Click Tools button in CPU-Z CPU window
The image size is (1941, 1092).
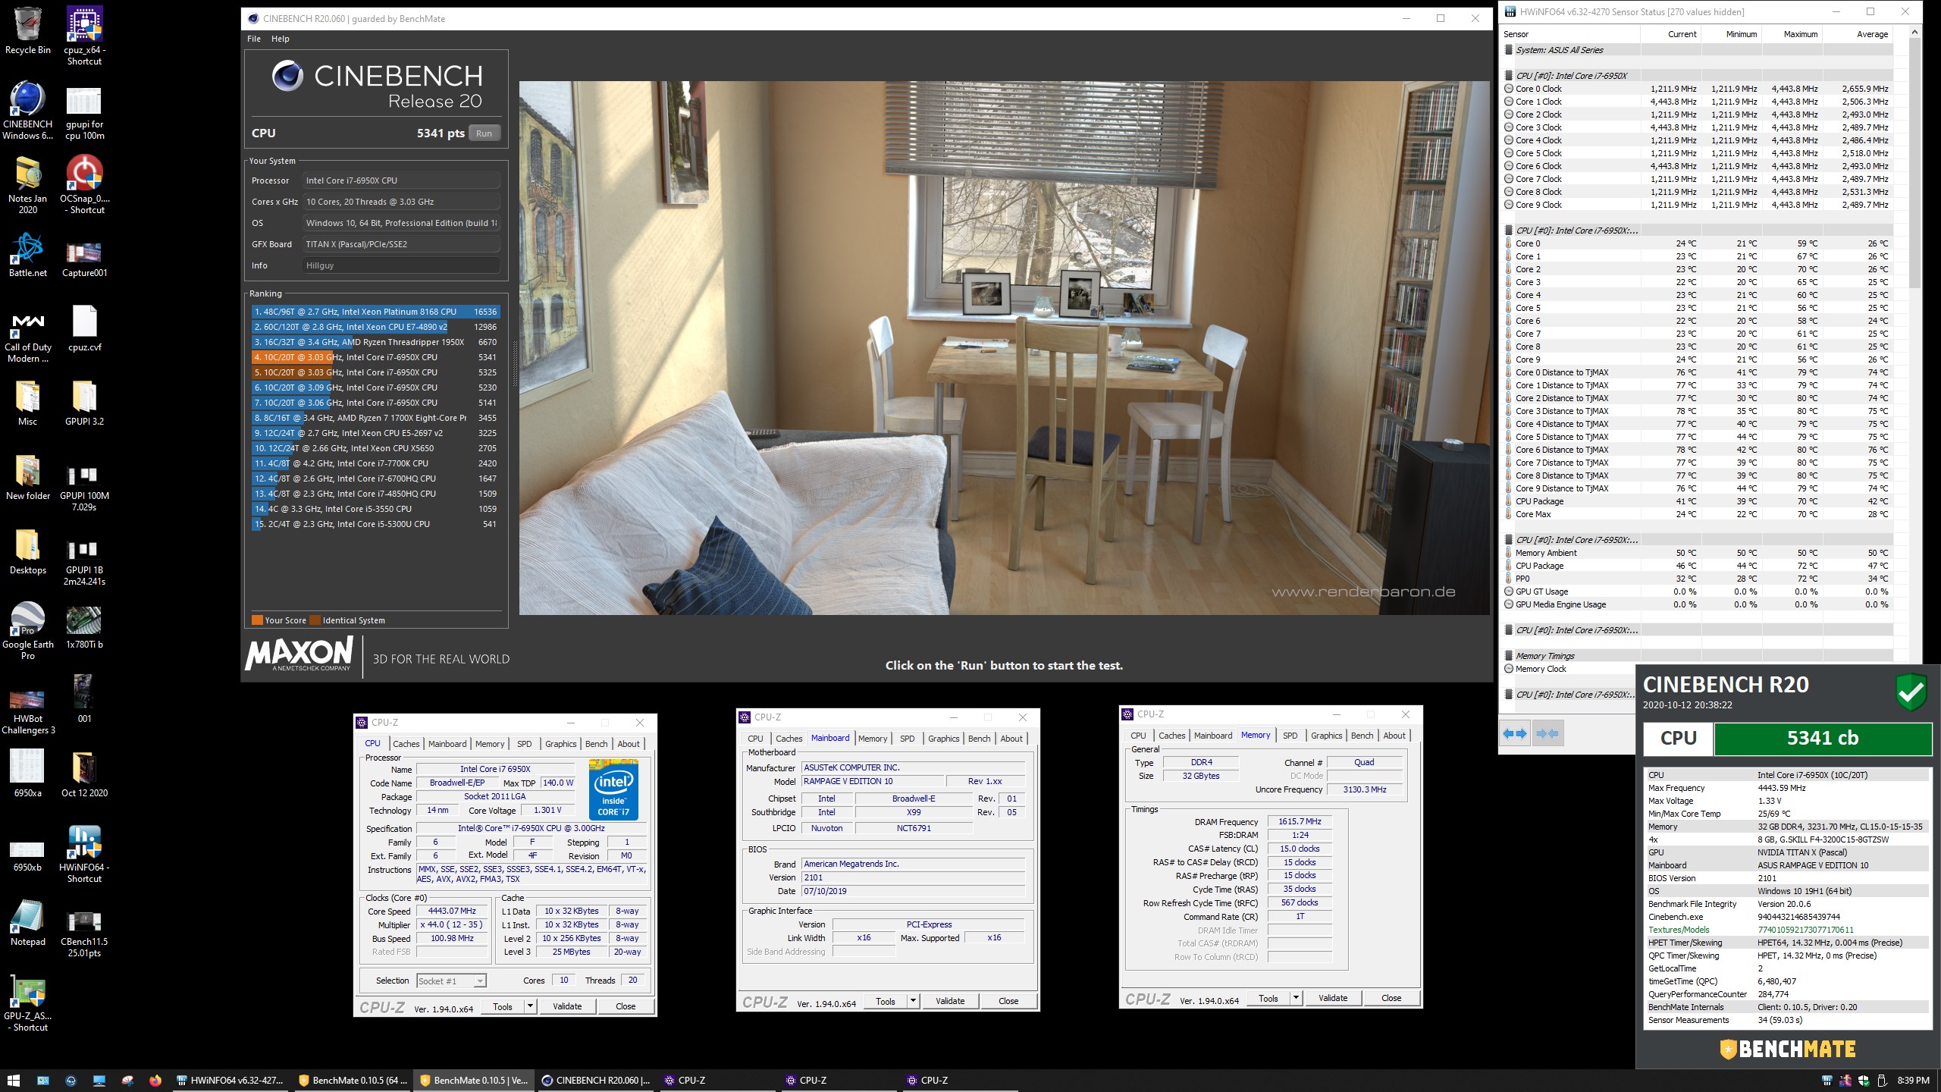[503, 1006]
